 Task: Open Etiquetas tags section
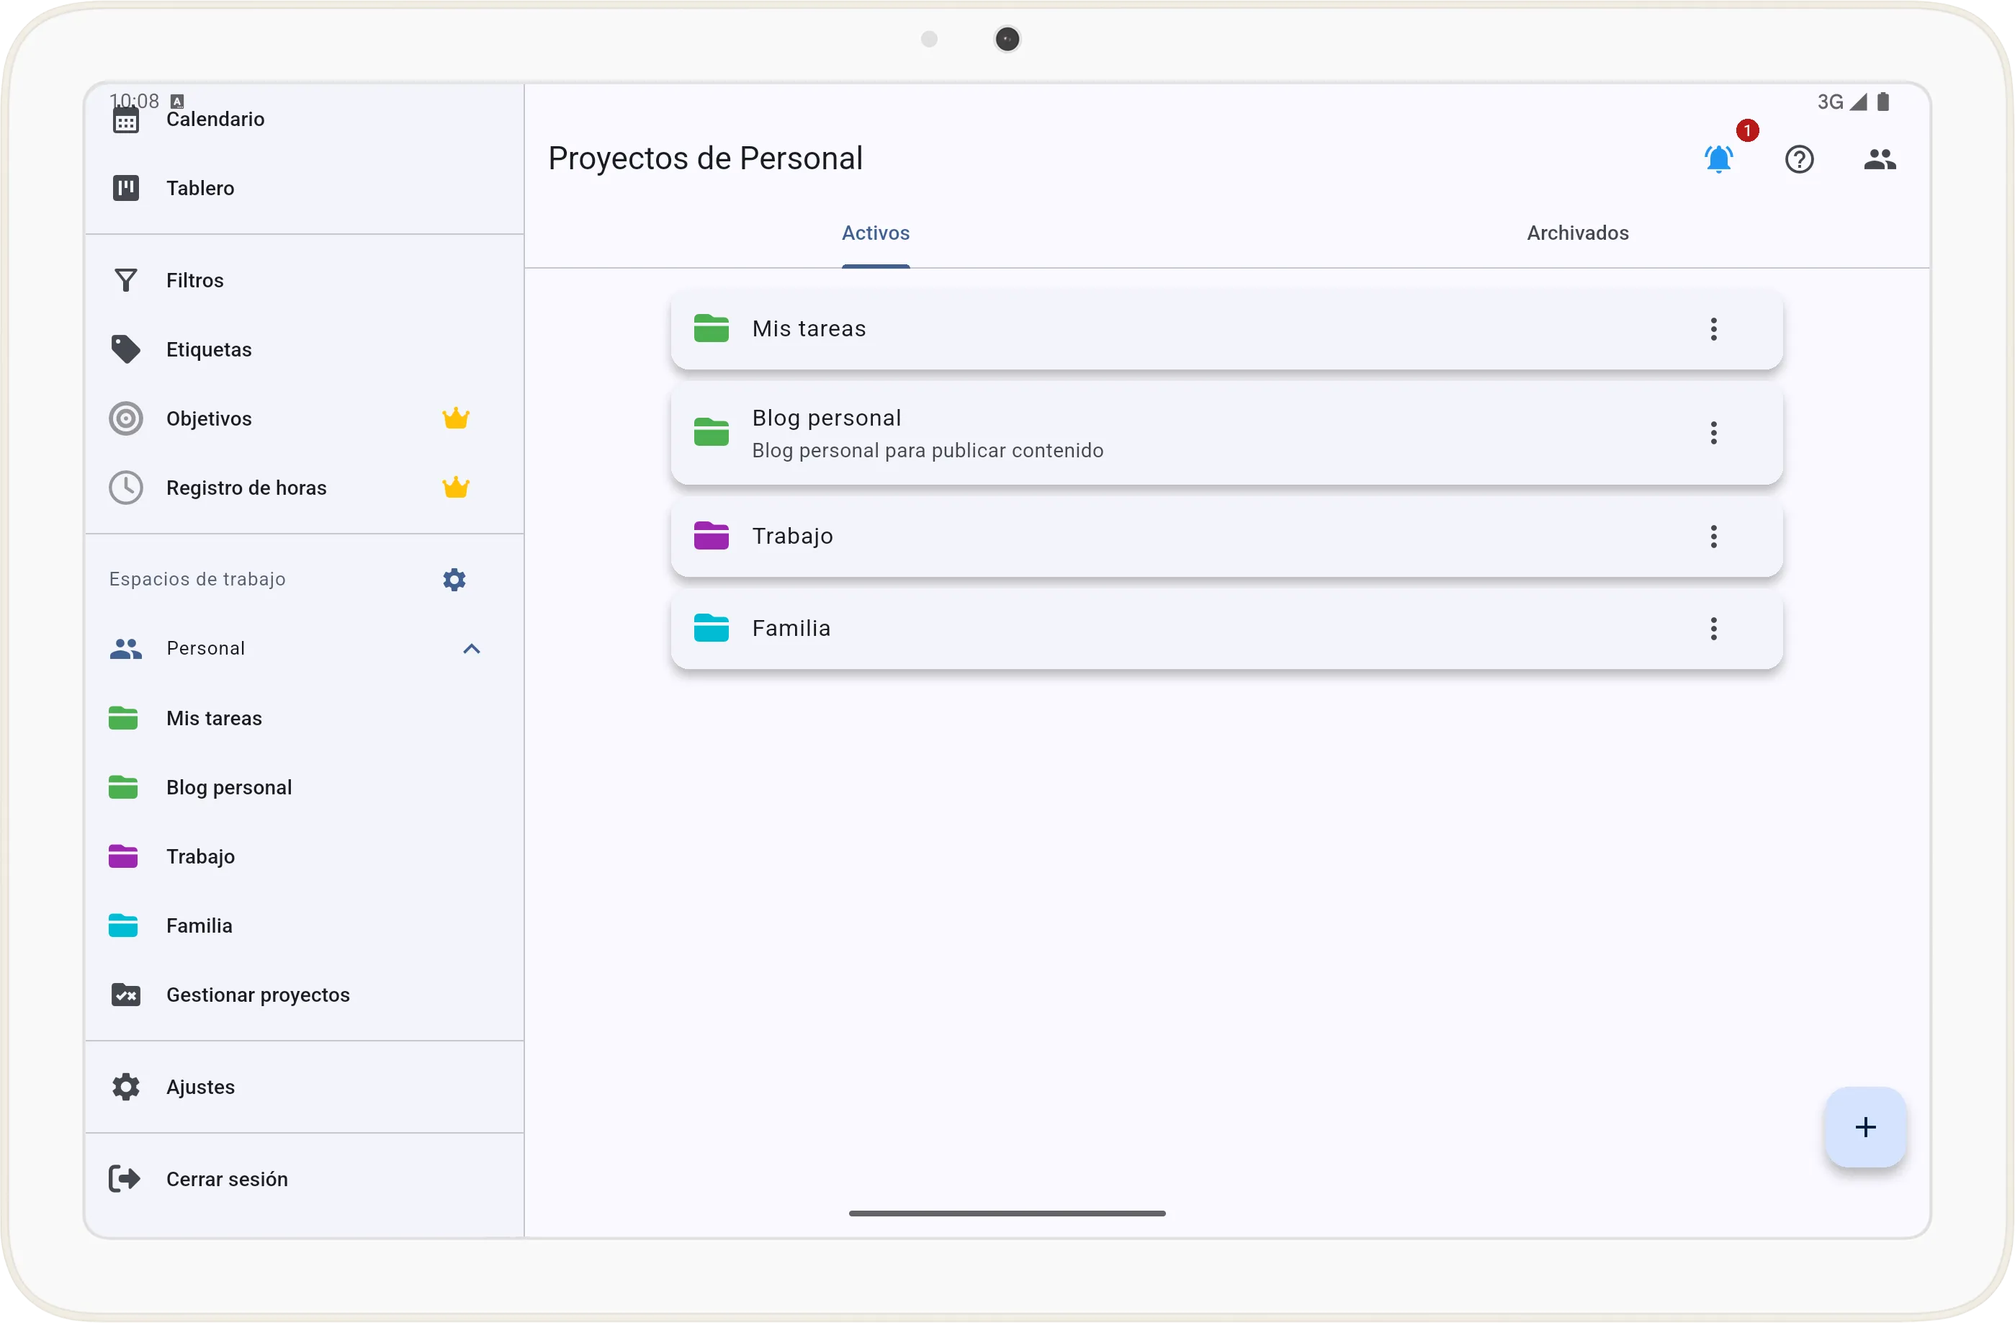tap(208, 349)
